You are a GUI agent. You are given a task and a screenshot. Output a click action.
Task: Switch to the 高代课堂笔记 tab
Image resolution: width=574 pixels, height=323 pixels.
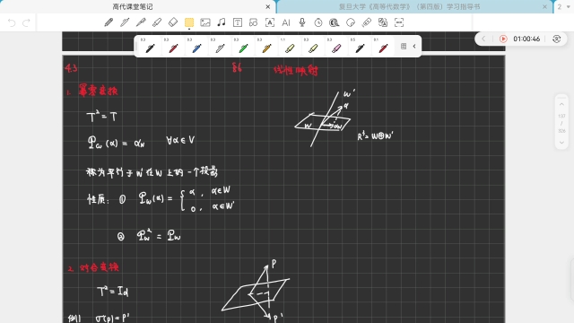[133, 6]
